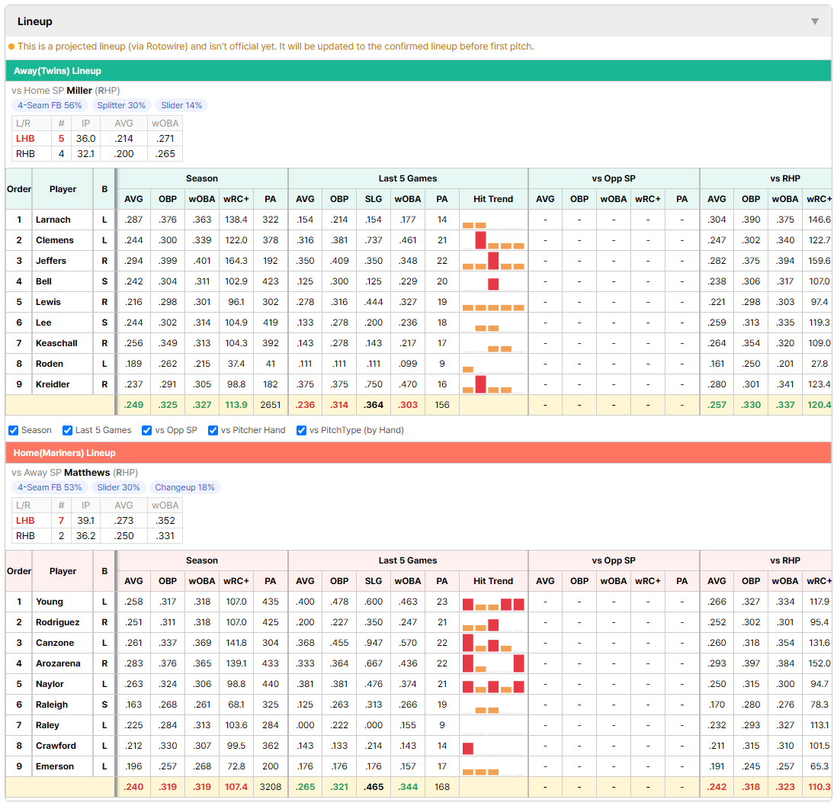Toggle vs PitchType (by Hand) checkbox
Screen dimensions: 837x806
[302, 431]
